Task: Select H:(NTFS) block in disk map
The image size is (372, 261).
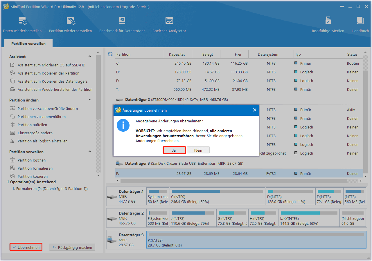Action: point(263,218)
